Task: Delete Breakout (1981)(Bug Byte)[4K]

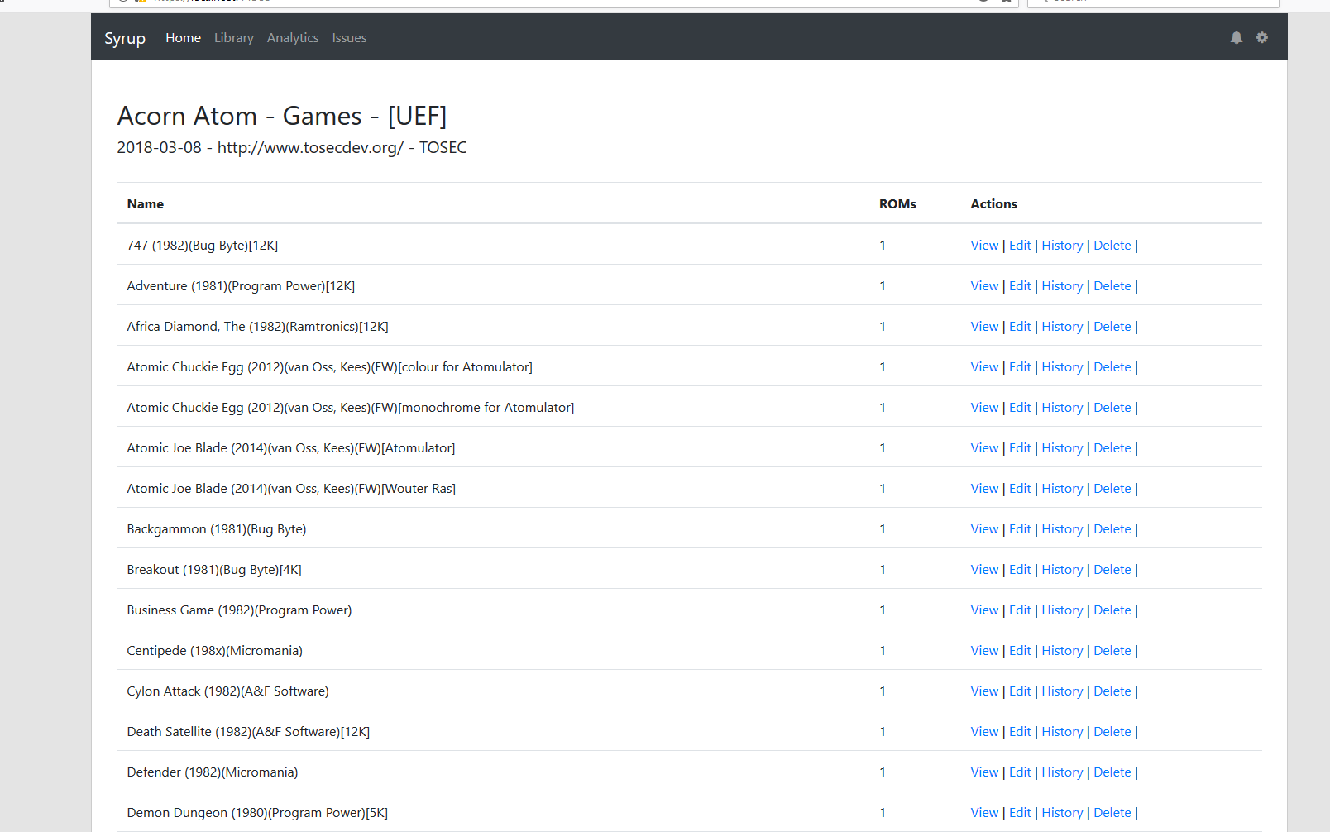Action: click(x=1112, y=570)
